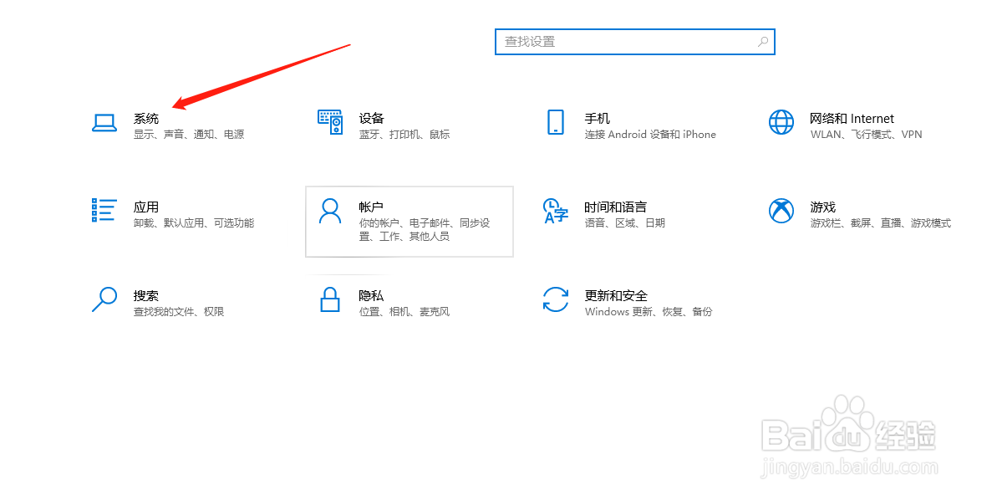Click the text 显示、声音、通知、电源
The image size is (992, 501).
189,135
